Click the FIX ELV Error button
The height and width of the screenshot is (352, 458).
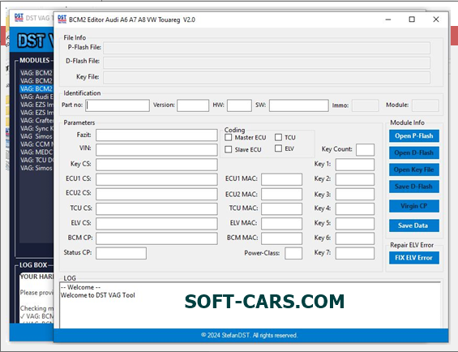[x=414, y=258]
